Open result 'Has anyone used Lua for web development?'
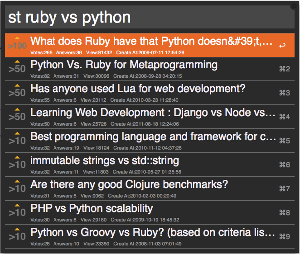This screenshot has height=254, width=300. click(150, 93)
